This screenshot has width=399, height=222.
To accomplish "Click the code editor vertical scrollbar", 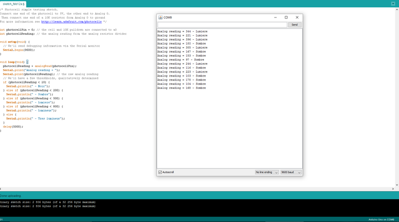I will click(397, 99).
